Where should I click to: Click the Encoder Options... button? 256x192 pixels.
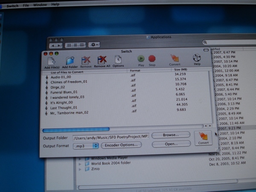pos(121,145)
